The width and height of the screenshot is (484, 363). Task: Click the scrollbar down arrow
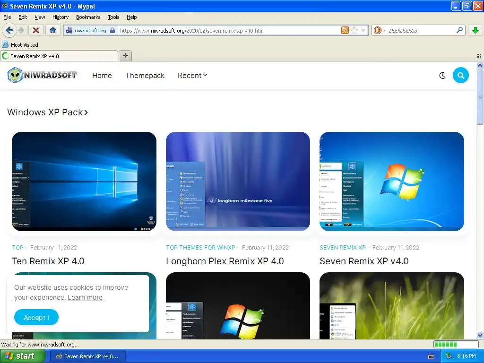click(x=480, y=336)
